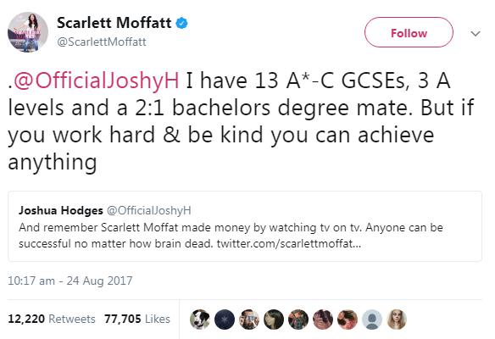Open the third liker avatar with sunglasses

point(249,320)
